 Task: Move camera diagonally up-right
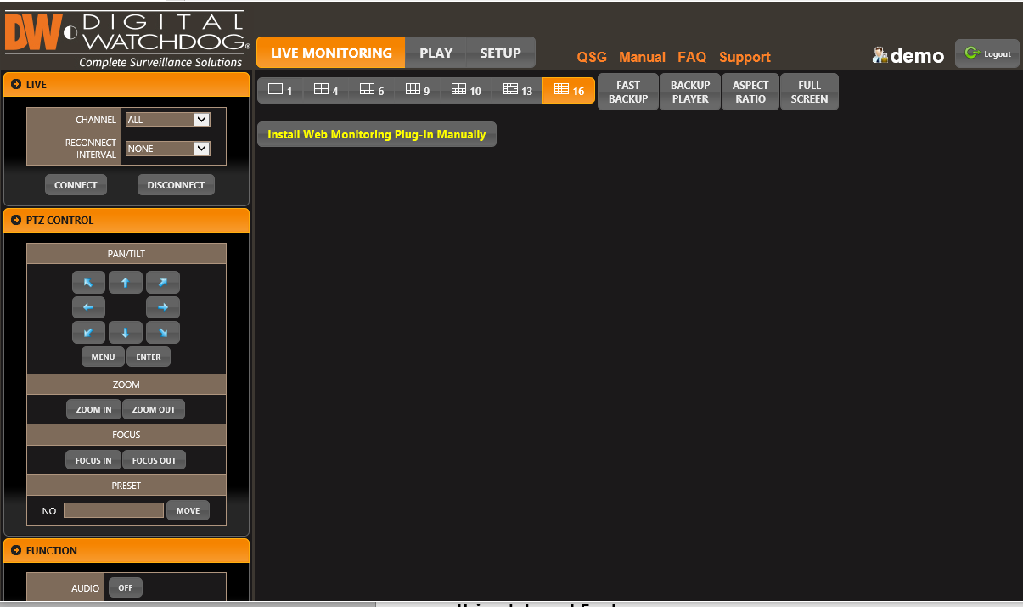click(163, 283)
